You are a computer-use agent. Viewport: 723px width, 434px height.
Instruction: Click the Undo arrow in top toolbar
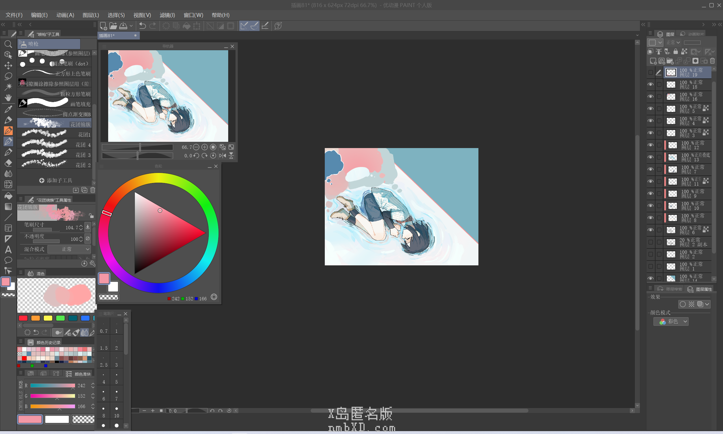pos(142,26)
